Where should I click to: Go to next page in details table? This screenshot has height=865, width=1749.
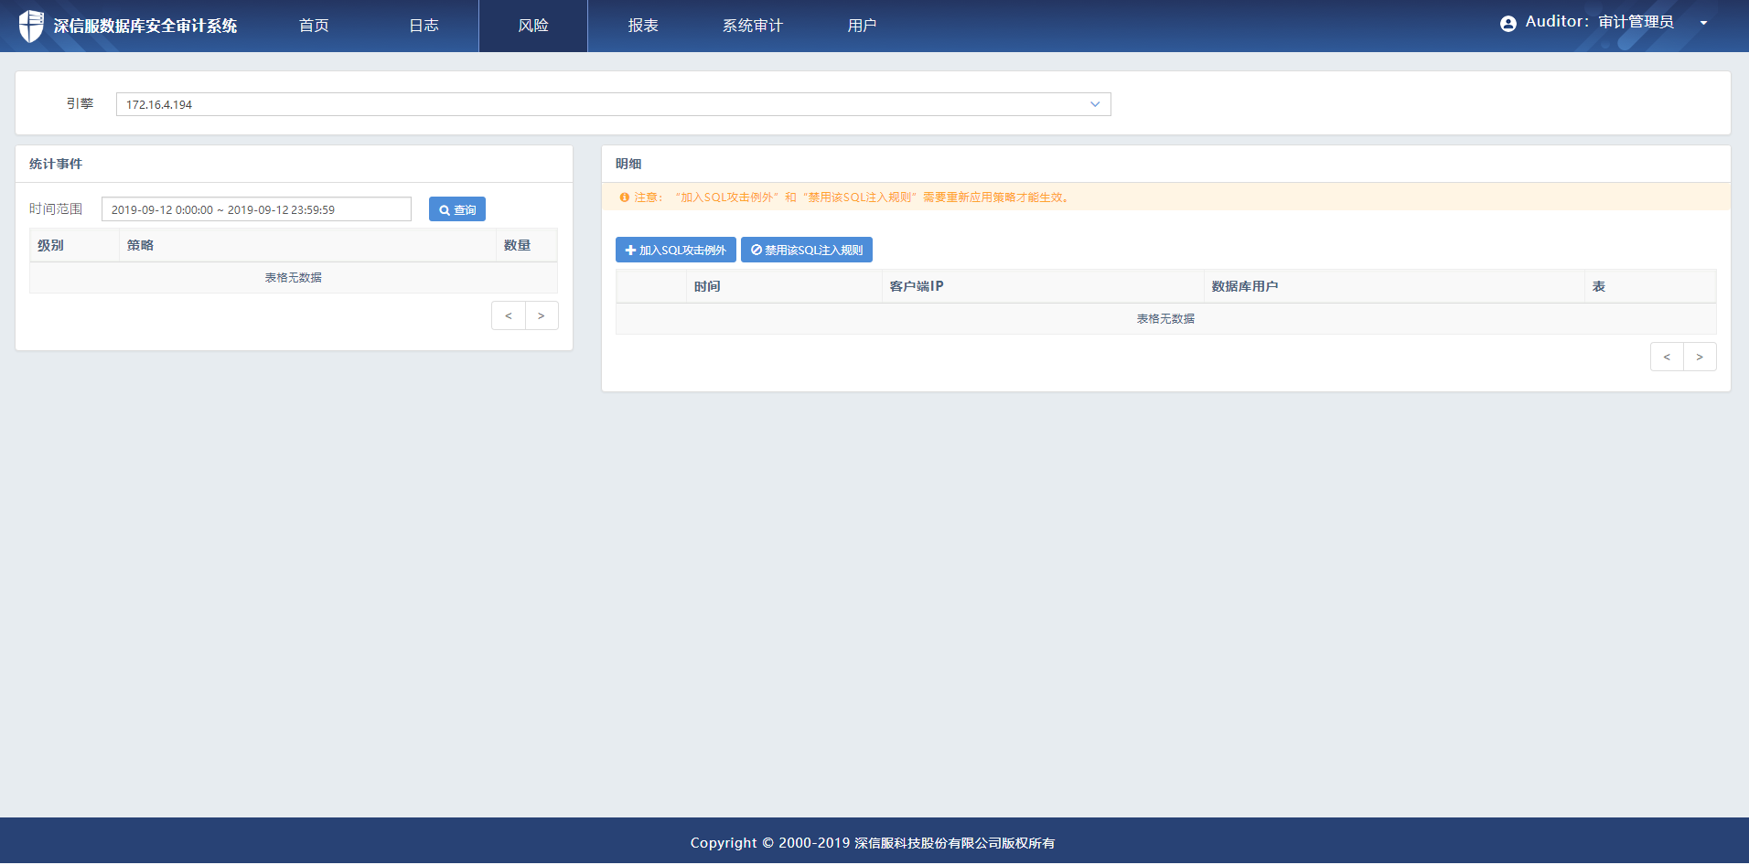[x=1700, y=357]
